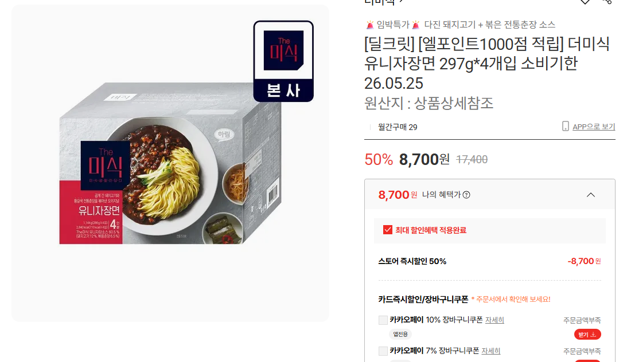Click the wishlist heart icon at top
This screenshot has height=362, width=627.
click(x=585, y=2)
